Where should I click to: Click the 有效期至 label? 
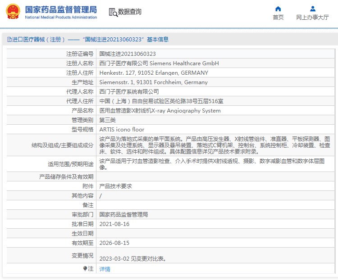tap(82, 243)
